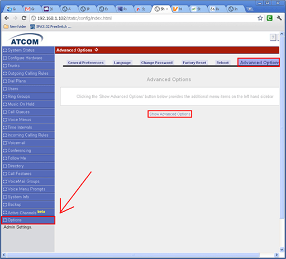Open Incoming Calling Rules in the sidebar

click(x=28, y=135)
